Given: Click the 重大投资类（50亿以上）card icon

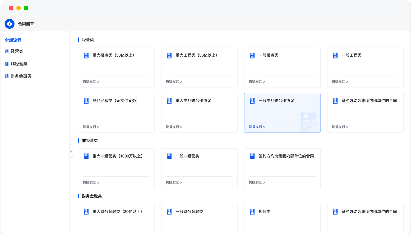Looking at the screenshot, I should point(86,55).
